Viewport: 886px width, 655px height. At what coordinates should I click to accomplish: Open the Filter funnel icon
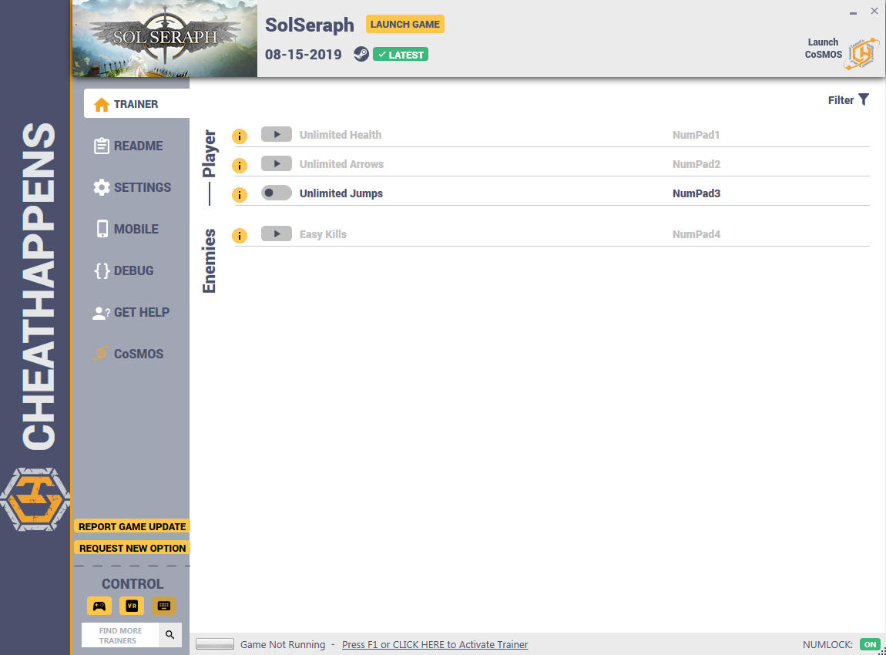[864, 100]
